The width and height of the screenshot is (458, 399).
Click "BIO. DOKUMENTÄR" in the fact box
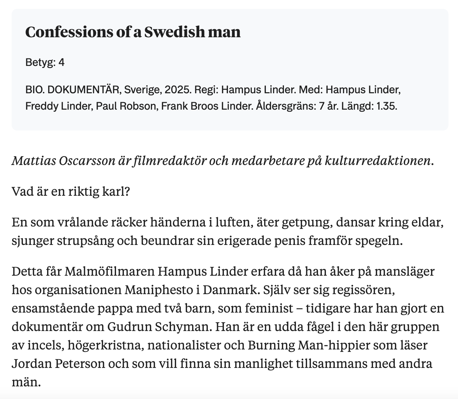tap(72, 90)
